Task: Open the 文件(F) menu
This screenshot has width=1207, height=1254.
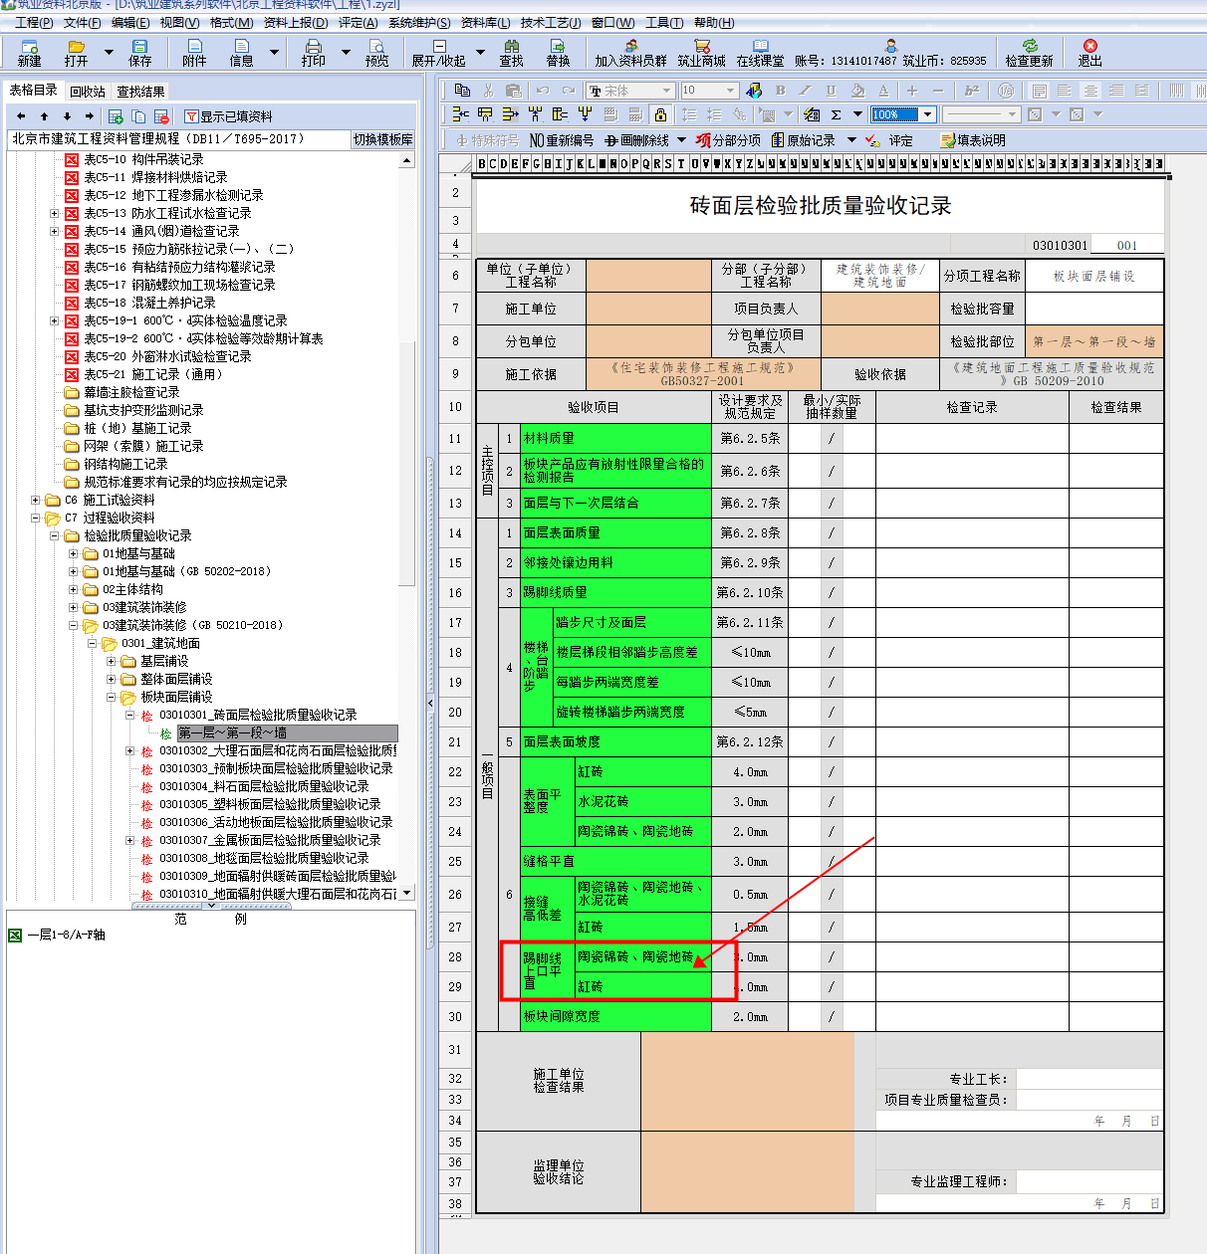Action: [x=82, y=22]
